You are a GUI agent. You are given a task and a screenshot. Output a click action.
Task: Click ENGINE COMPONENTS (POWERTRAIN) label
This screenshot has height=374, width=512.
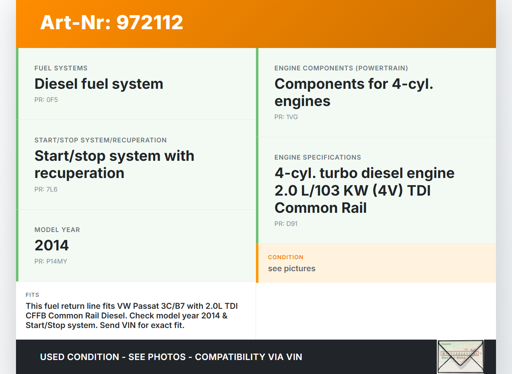(x=341, y=68)
